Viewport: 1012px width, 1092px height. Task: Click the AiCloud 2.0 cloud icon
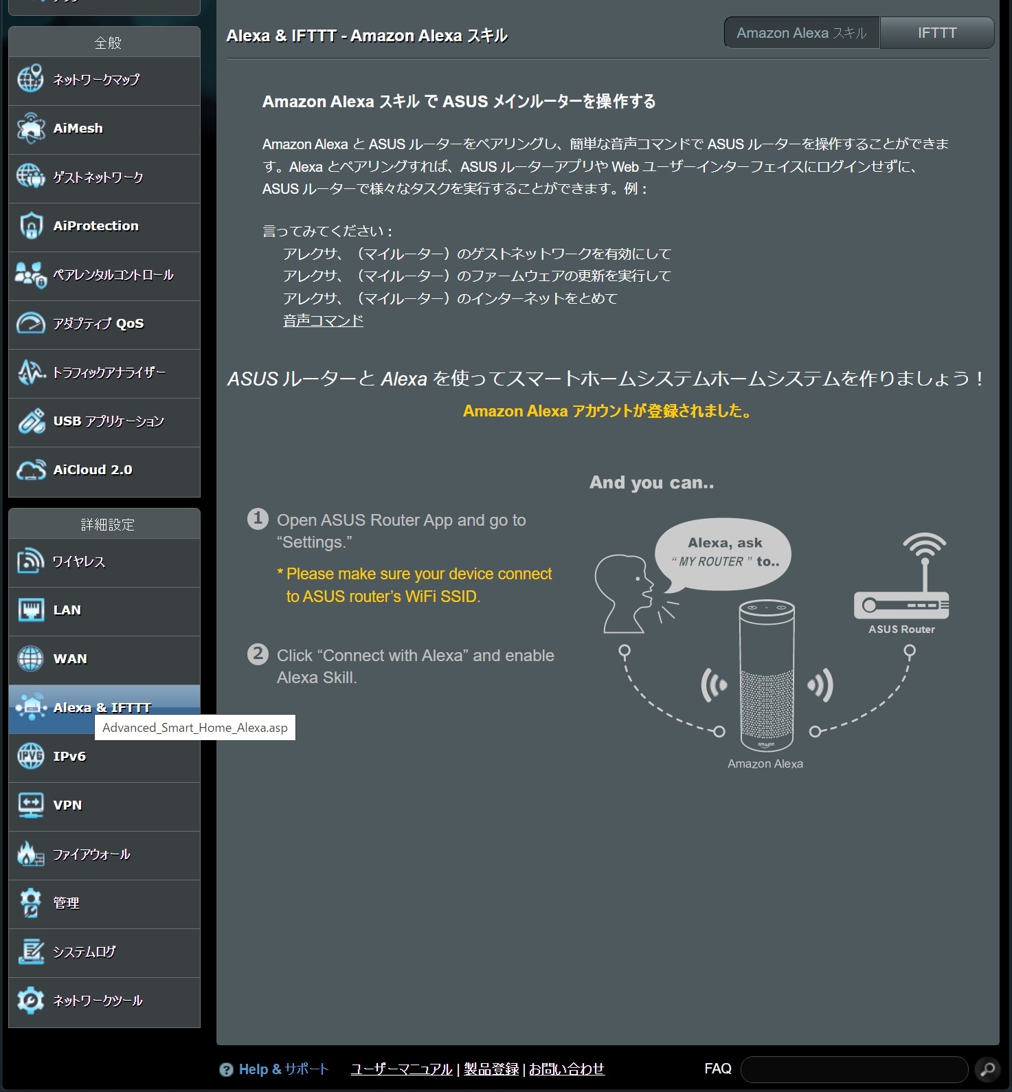[30, 470]
